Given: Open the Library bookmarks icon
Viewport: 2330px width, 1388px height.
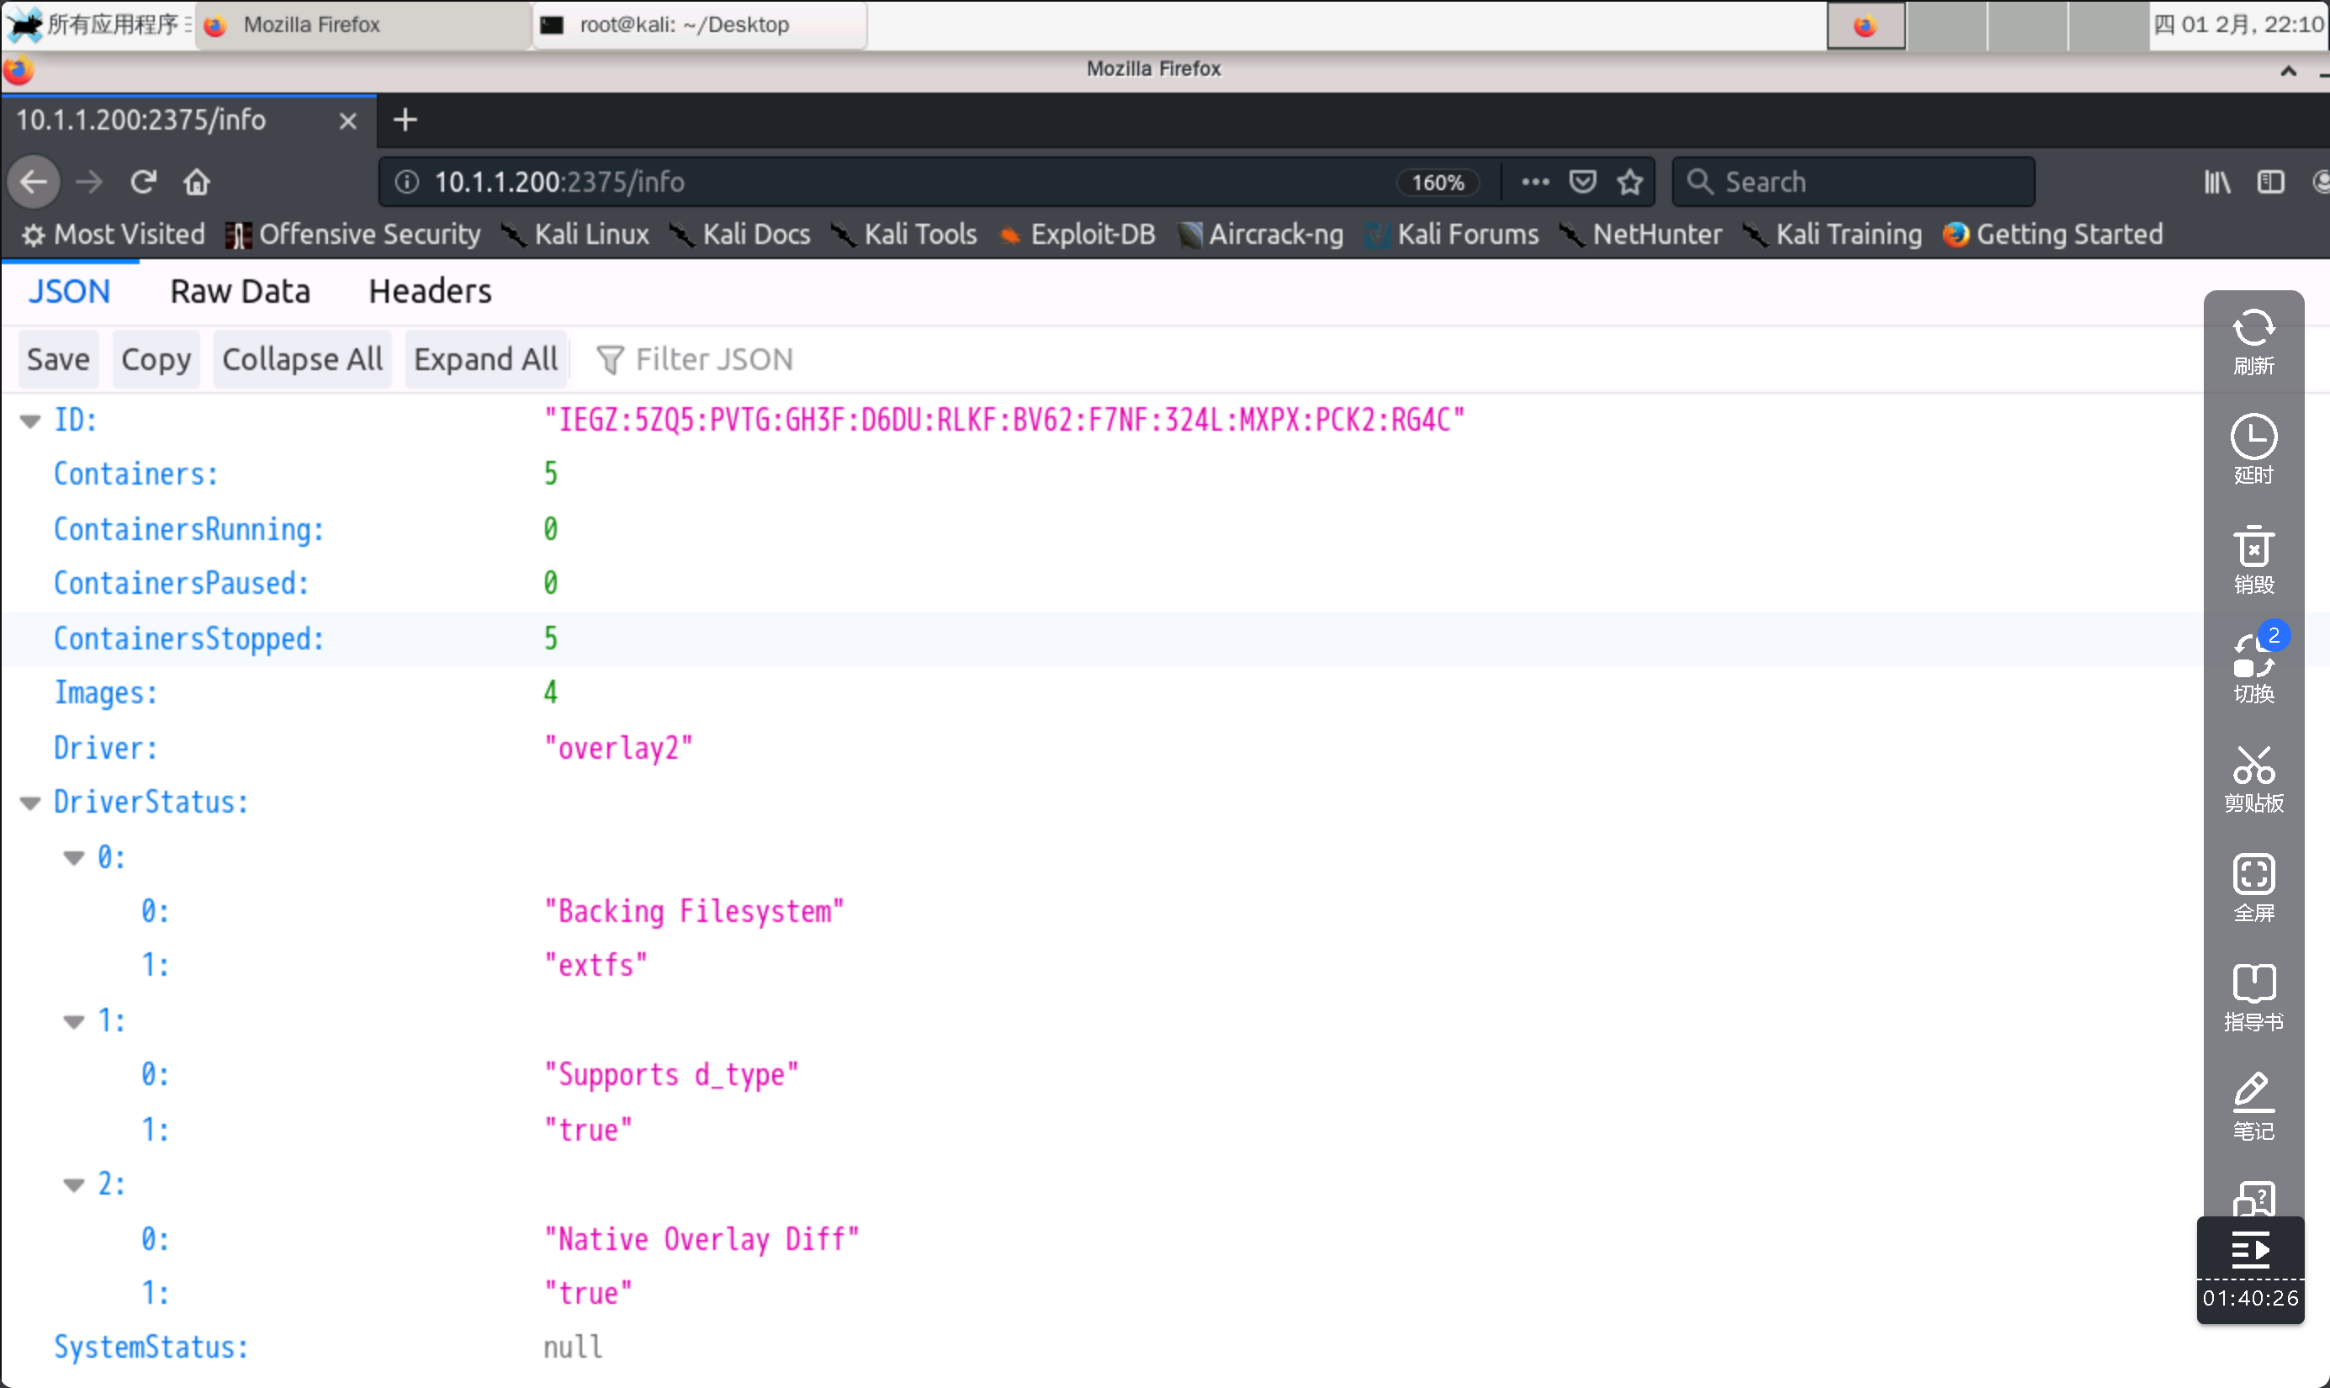Looking at the screenshot, I should click(x=2216, y=182).
